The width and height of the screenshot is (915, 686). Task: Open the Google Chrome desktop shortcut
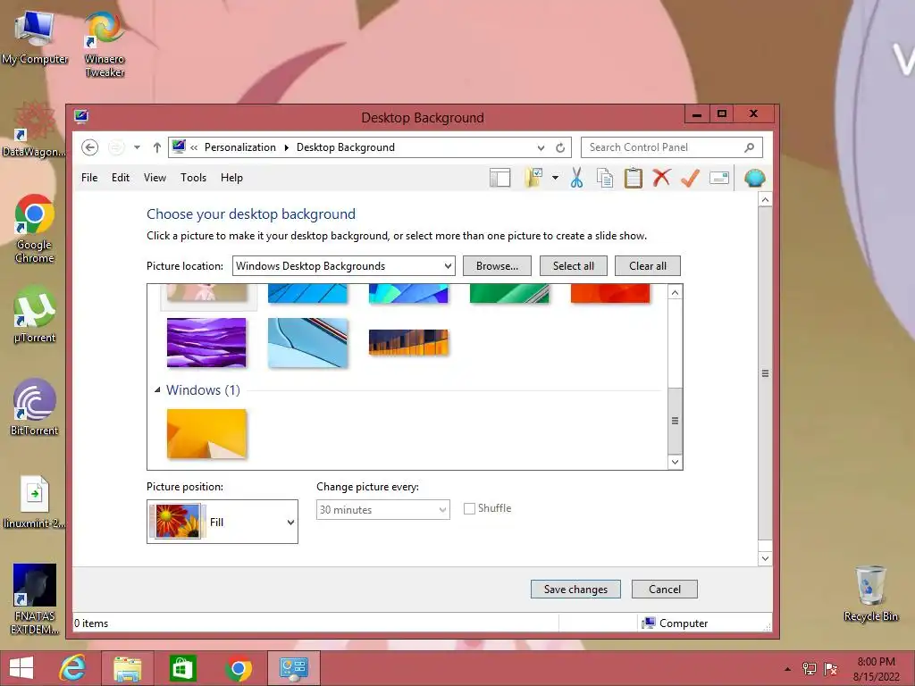pyautogui.click(x=35, y=229)
